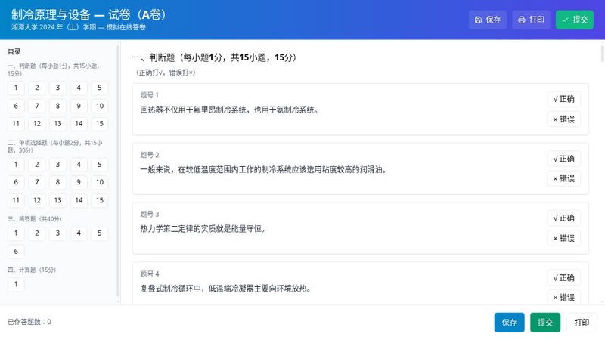Click the save icon in header
Screen dimensions: 605x340
[478, 20]
